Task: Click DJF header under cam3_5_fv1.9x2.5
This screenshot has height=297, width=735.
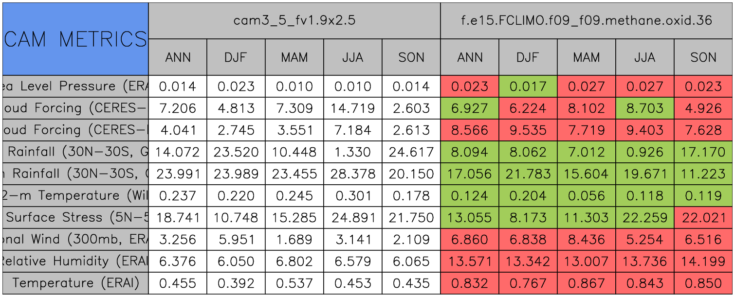Action: pos(236,57)
